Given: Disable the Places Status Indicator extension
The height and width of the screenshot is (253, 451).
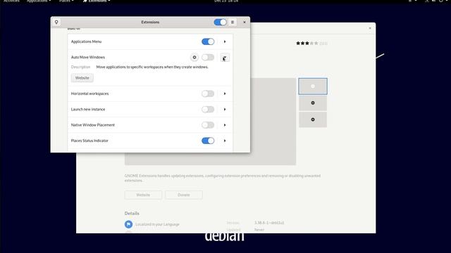Looking at the screenshot, I should (x=208, y=141).
